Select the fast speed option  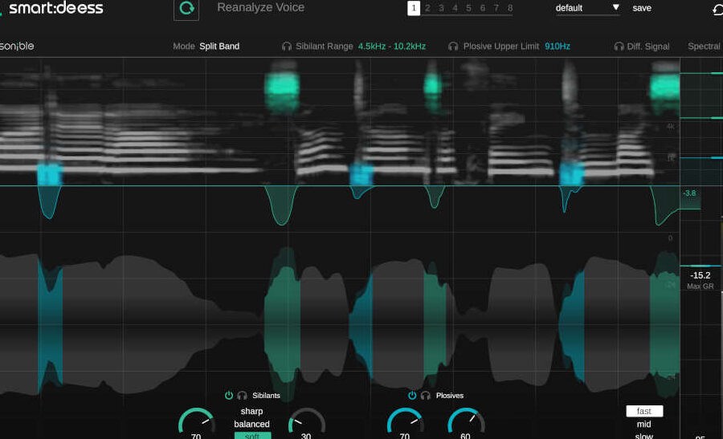(644, 411)
